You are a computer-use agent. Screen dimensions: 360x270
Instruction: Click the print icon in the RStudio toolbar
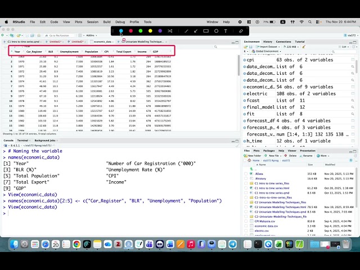[39, 35]
